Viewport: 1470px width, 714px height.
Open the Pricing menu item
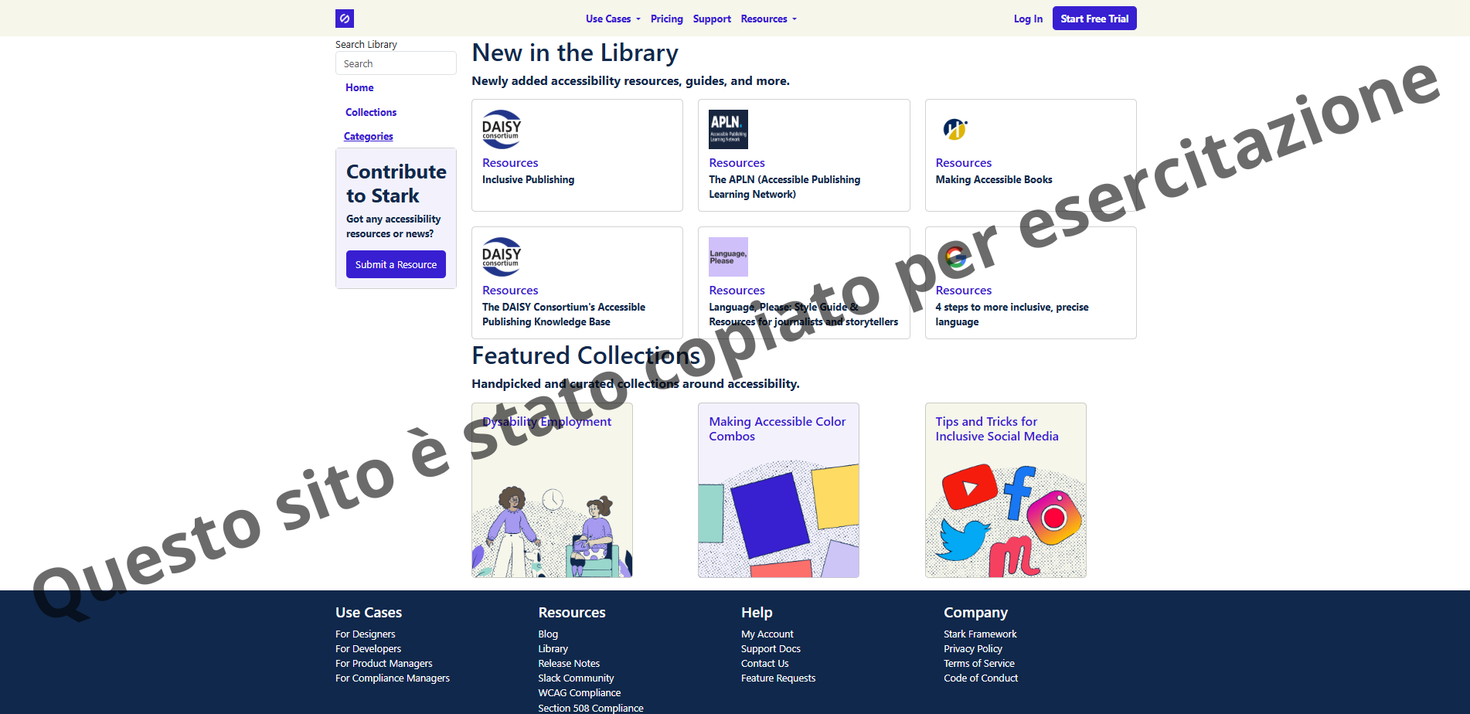666,19
